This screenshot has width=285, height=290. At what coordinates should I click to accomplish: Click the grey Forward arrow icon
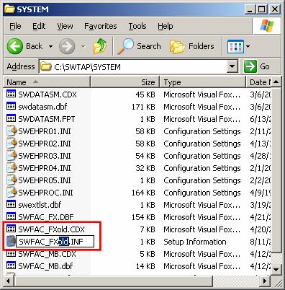tap(67, 46)
